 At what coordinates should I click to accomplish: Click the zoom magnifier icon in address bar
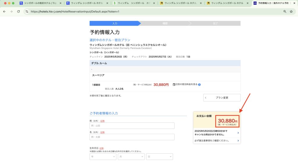tap(285, 12)
